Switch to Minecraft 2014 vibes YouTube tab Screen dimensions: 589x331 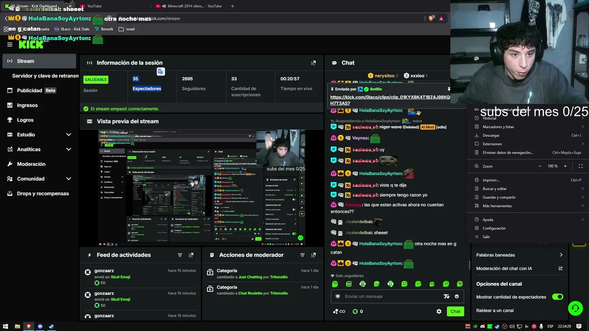[189, 6]
